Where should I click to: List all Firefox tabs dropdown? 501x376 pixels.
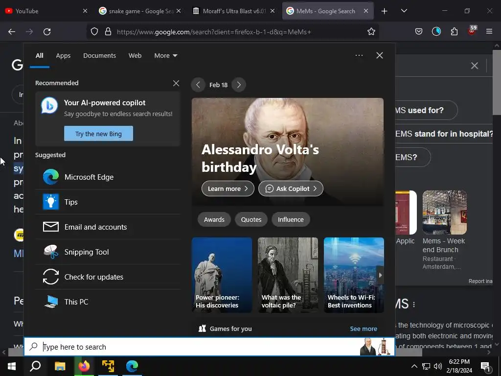pyautogui.click(x=404, y=11)
